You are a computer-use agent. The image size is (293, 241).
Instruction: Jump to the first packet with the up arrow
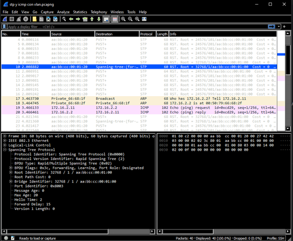coord(92,19)
